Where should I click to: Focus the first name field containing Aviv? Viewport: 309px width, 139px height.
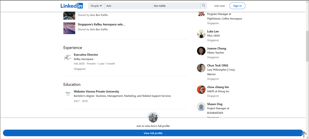tap(129, 6)
